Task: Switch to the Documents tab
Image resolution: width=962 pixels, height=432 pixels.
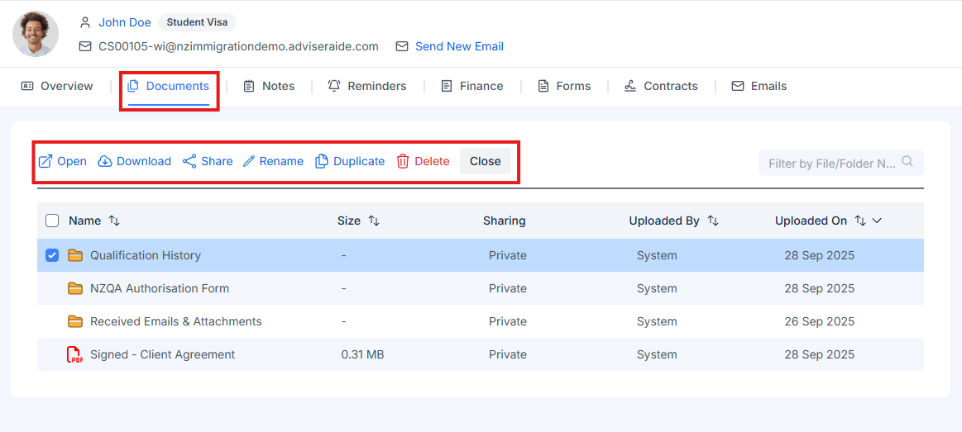Action: (168, 87)
